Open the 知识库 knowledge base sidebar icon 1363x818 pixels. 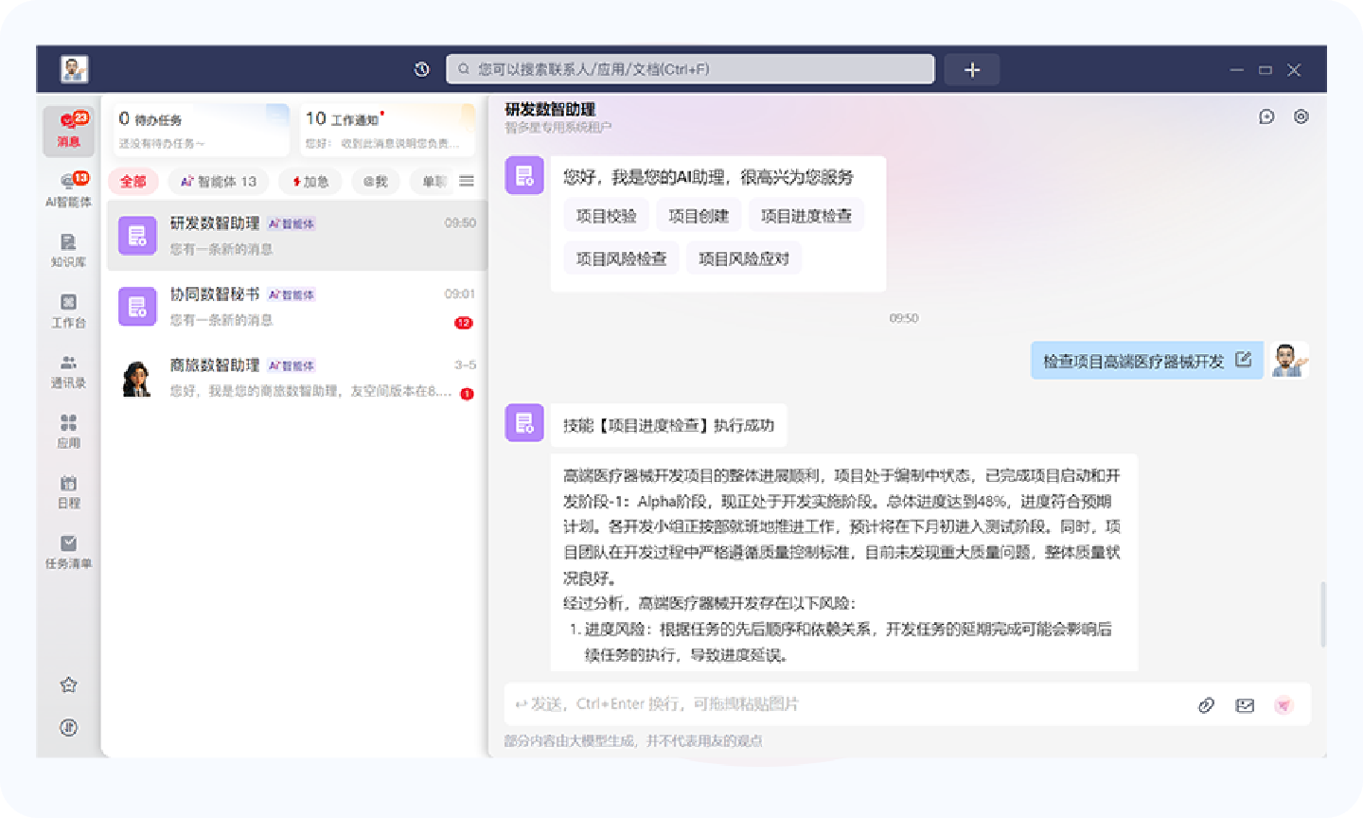click(68, 250)
